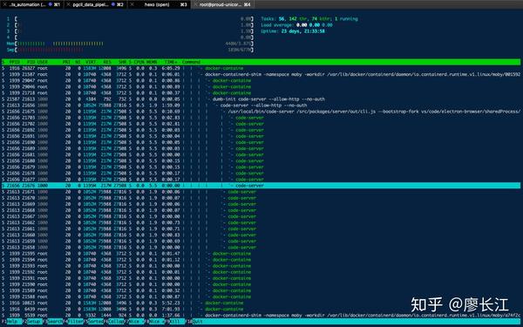Click F9 Kill in htop footer
The width and height of the screenshot is (523, 327).
[175, 322]
